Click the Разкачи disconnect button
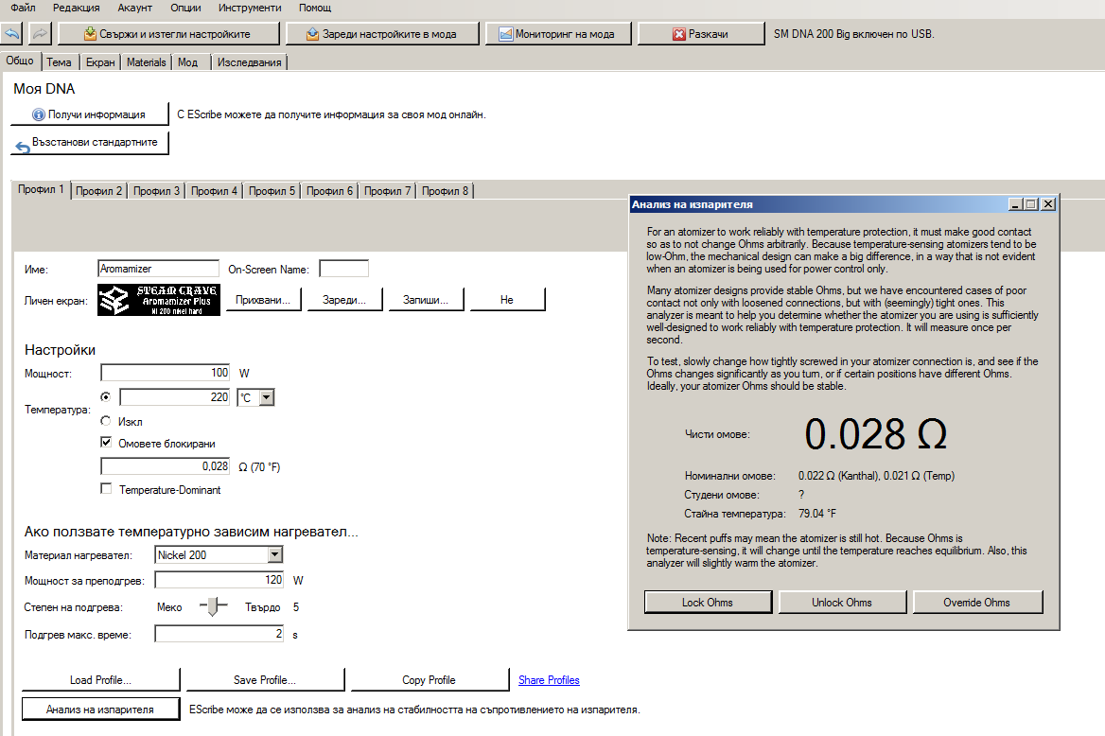 (700, 34)
